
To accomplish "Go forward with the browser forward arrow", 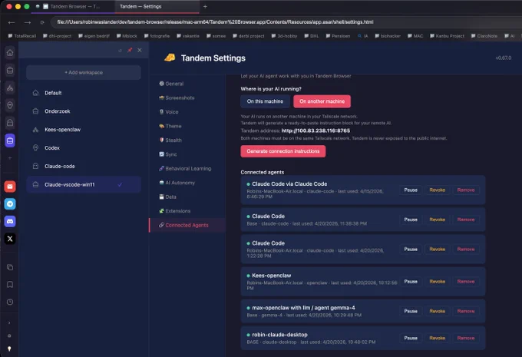I will coord(28,22).
